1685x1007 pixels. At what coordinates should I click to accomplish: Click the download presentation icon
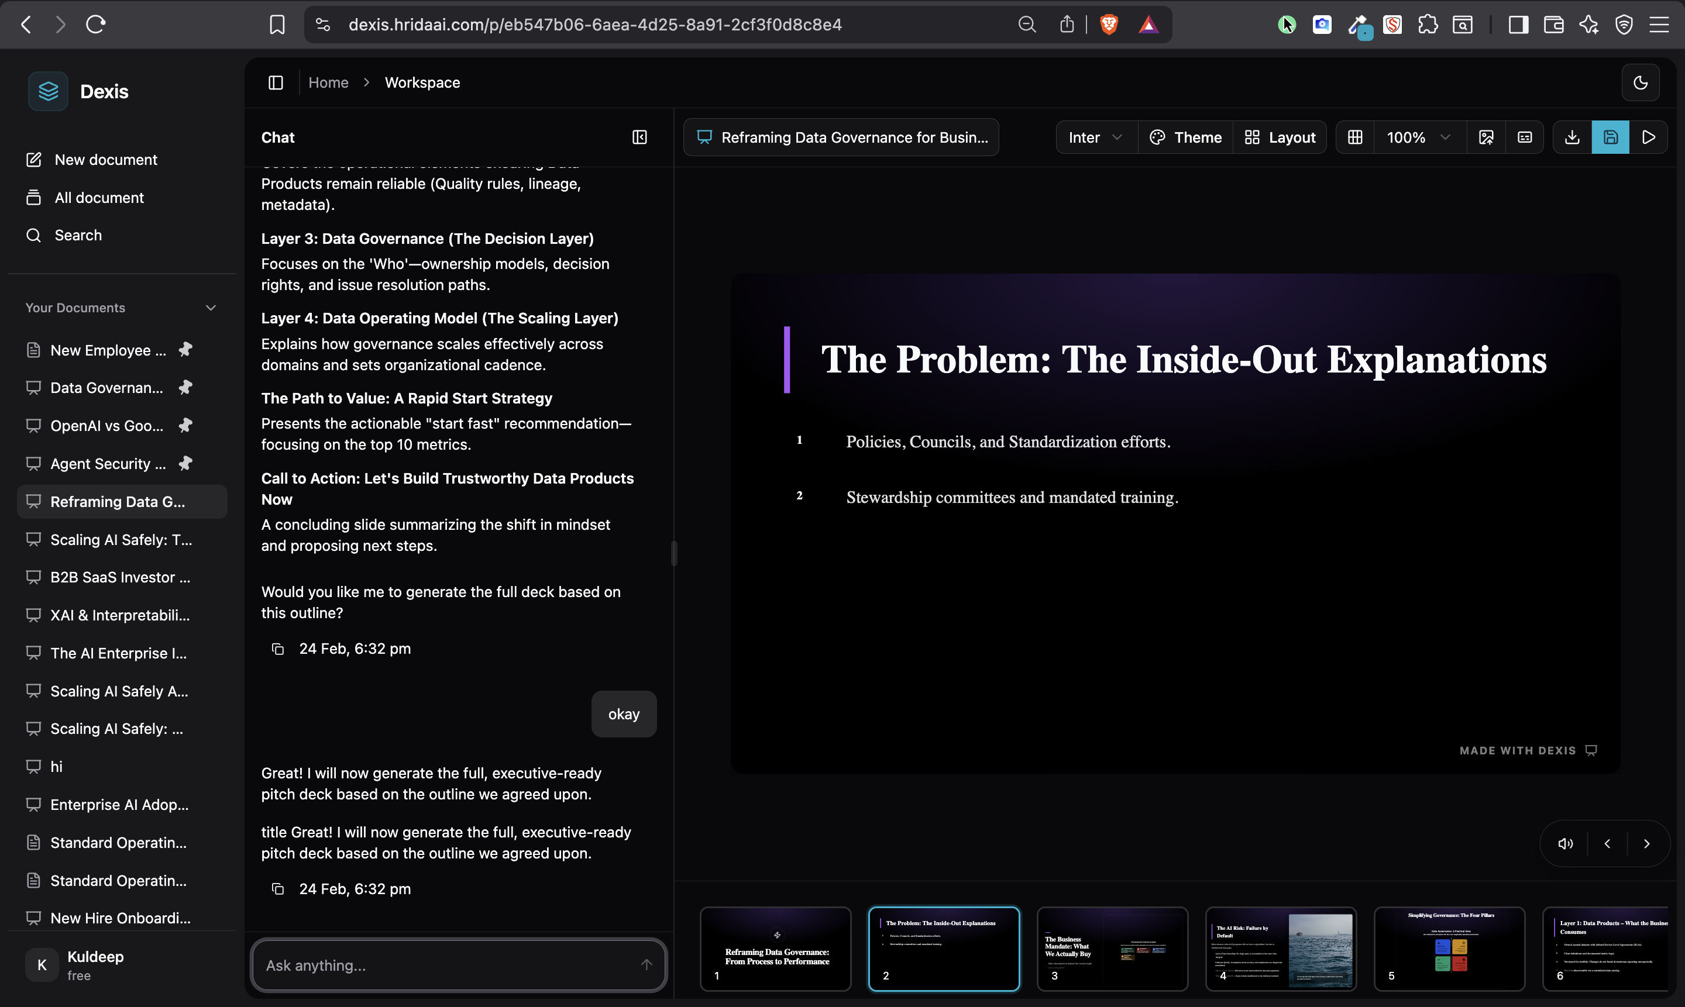pyautogui.click(x=1571, y=138)
